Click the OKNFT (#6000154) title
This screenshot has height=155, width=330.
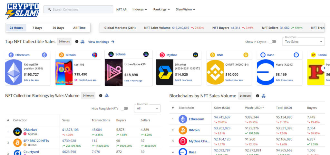[237, 65]
